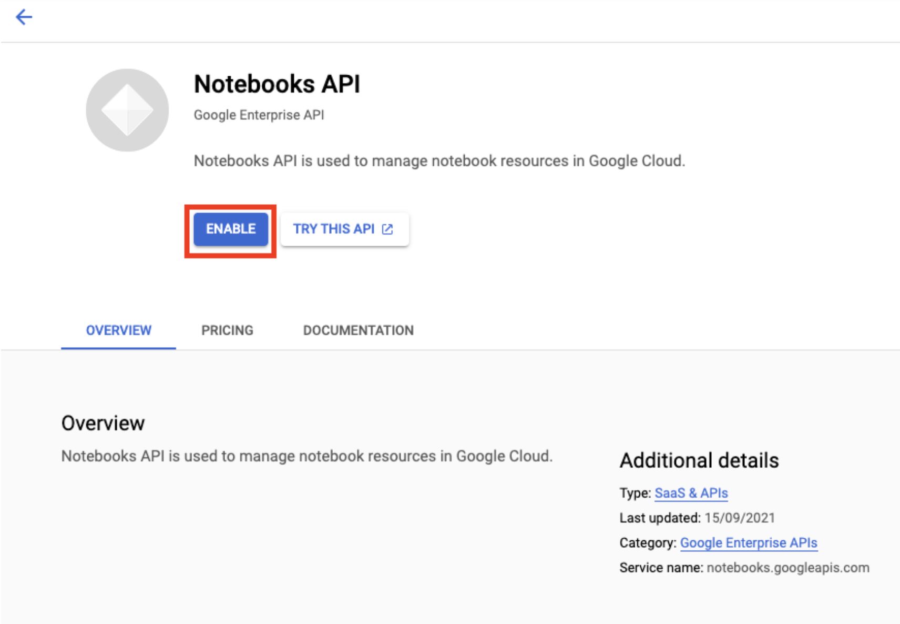Switch to the PRICING tab

pyautogui.click(x=227, y=330)
